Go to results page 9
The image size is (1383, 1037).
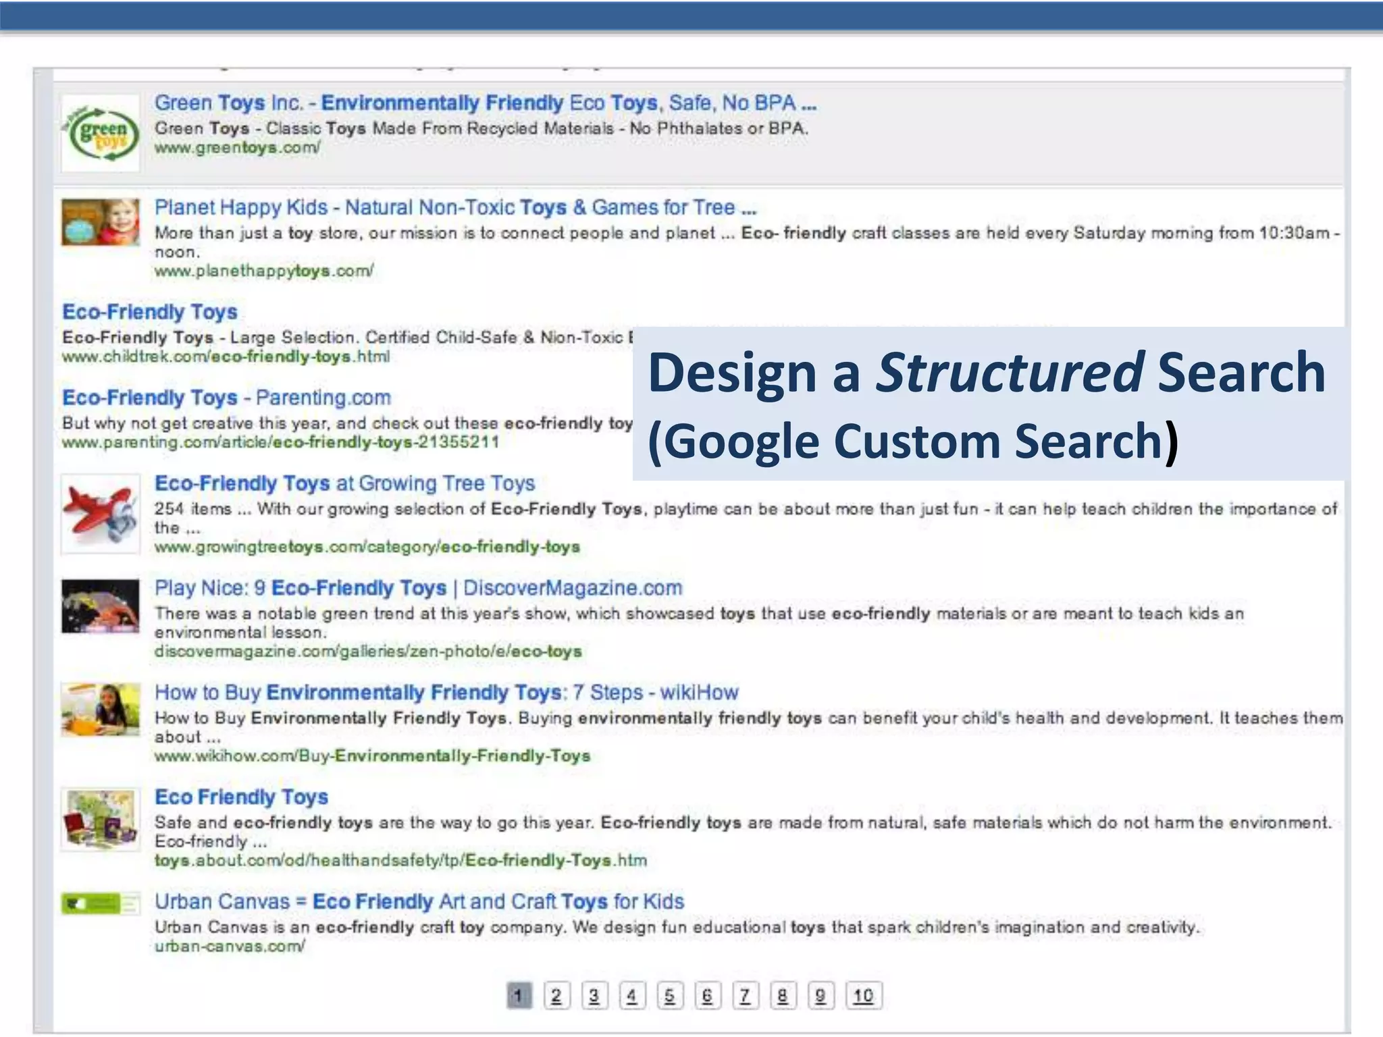tap(821, 996)
